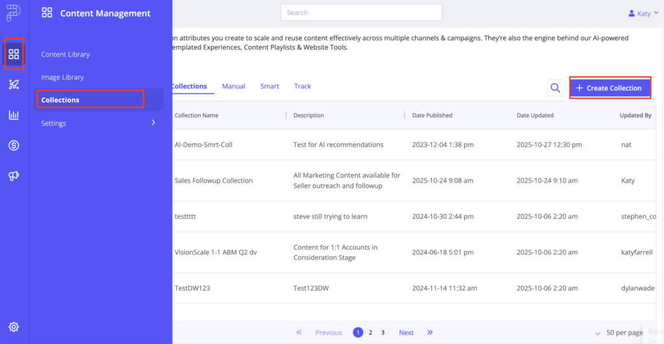Switch to the Manual tab

coord(233,86)
